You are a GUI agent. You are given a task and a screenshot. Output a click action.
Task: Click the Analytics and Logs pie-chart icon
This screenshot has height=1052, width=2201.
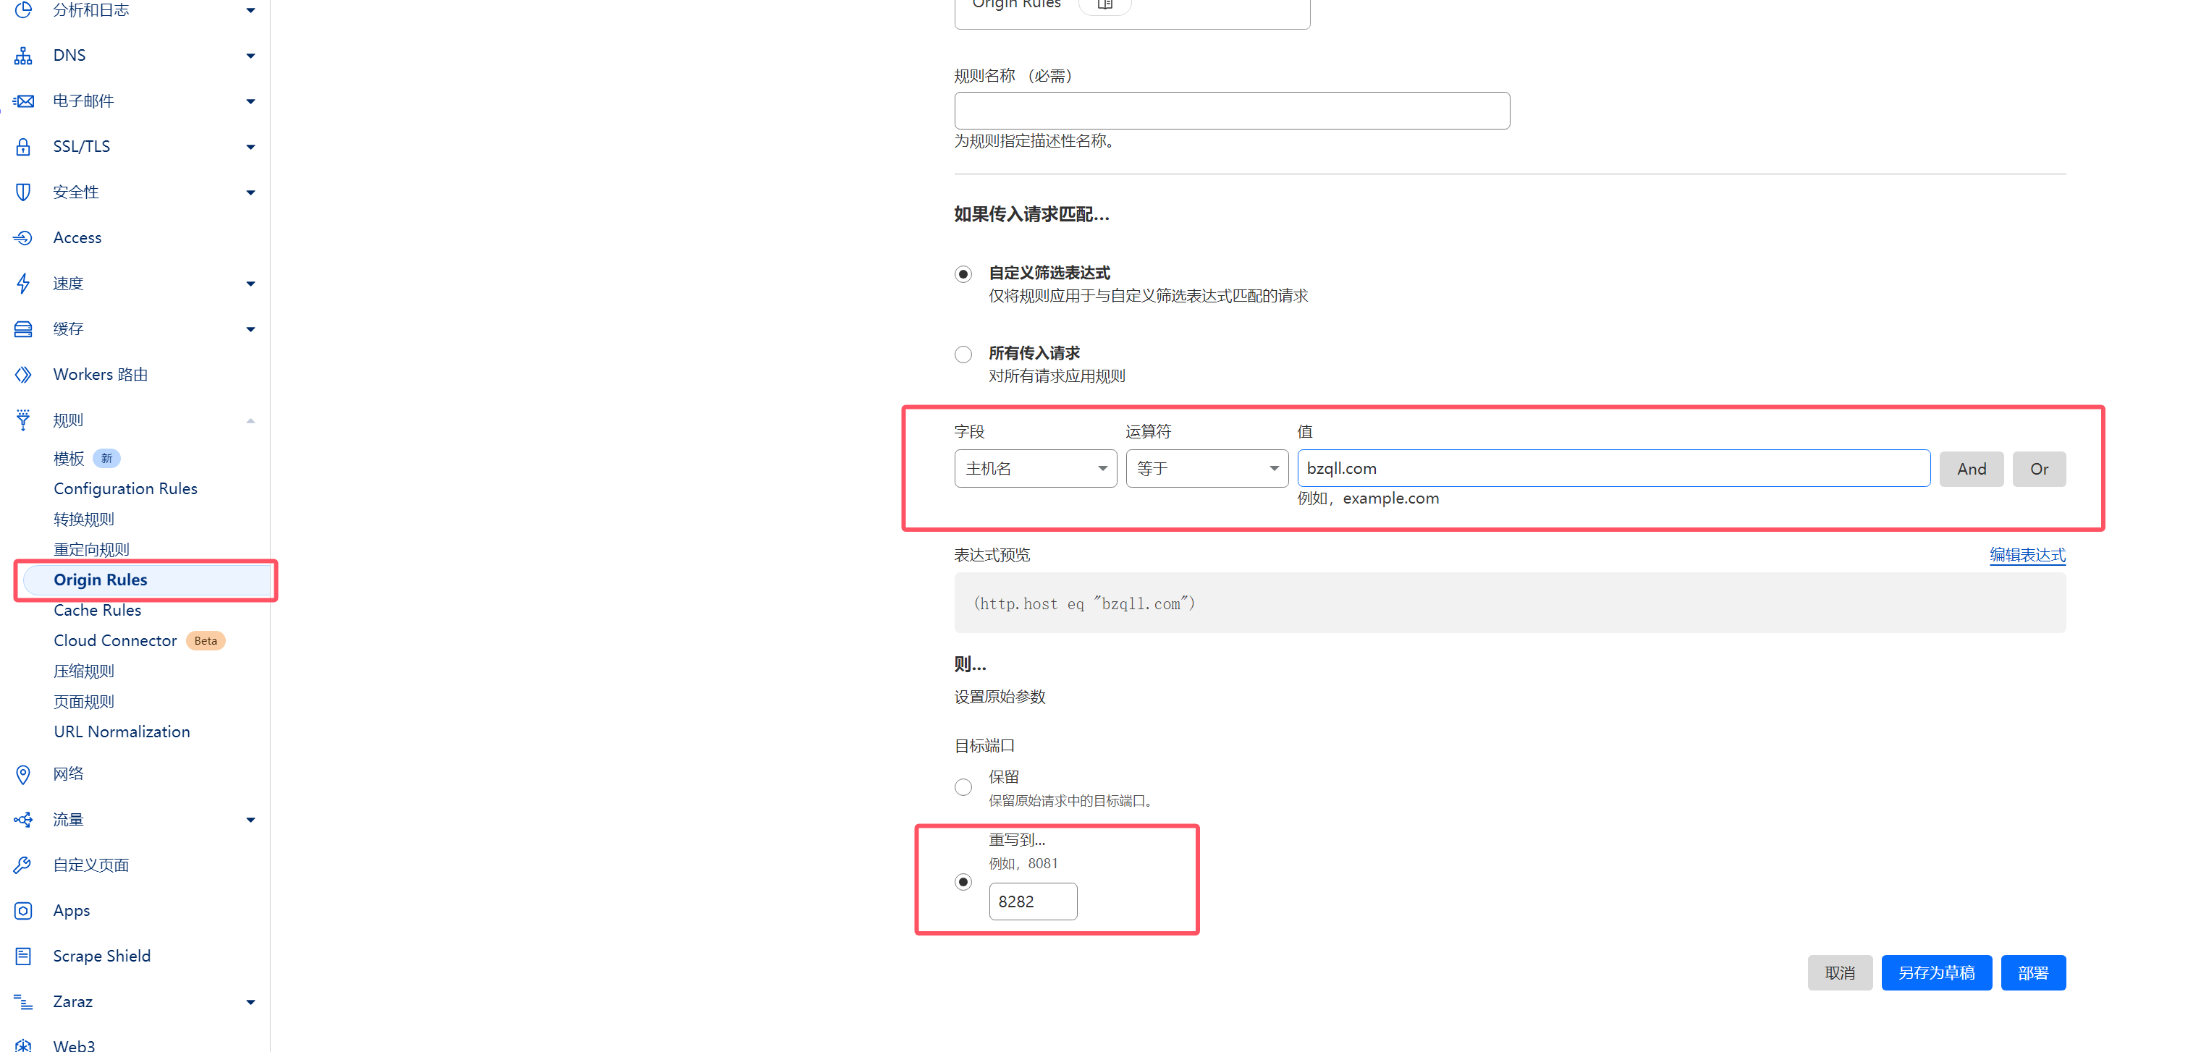tap(23, 9)
